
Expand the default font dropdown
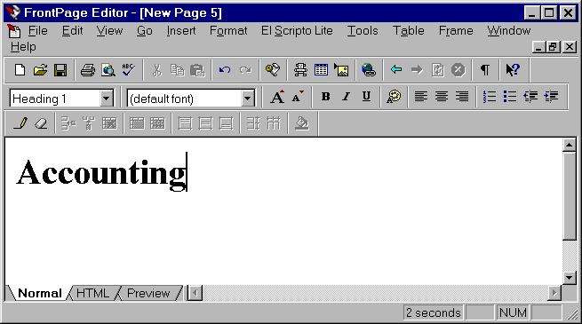[247, 99]
